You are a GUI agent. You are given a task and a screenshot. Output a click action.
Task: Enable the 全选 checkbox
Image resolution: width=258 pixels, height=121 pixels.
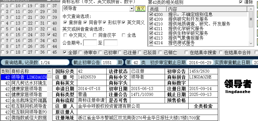tap(124, 35)
